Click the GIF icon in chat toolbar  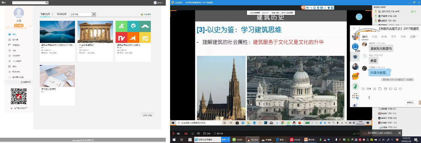pyautogui.click(x=369, y=89)
